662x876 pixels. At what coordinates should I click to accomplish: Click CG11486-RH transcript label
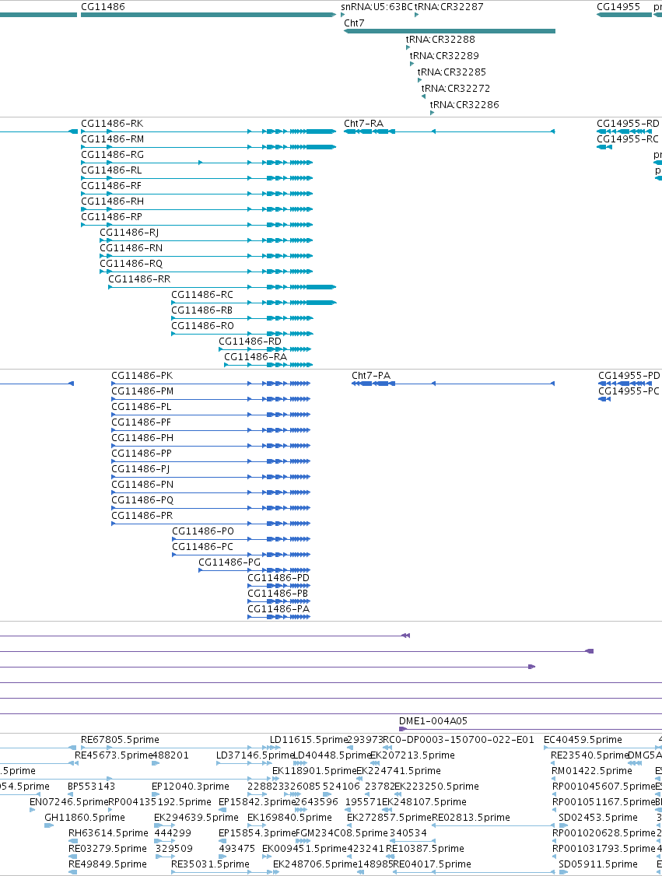pyautogui.click(x=112, y=201)
